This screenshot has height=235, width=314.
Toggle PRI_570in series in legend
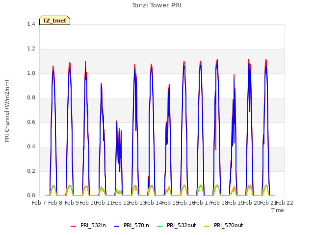[x=131, y=225]
